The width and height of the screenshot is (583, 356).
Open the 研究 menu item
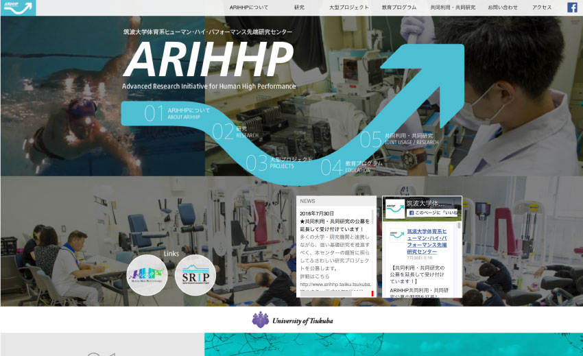299,8
